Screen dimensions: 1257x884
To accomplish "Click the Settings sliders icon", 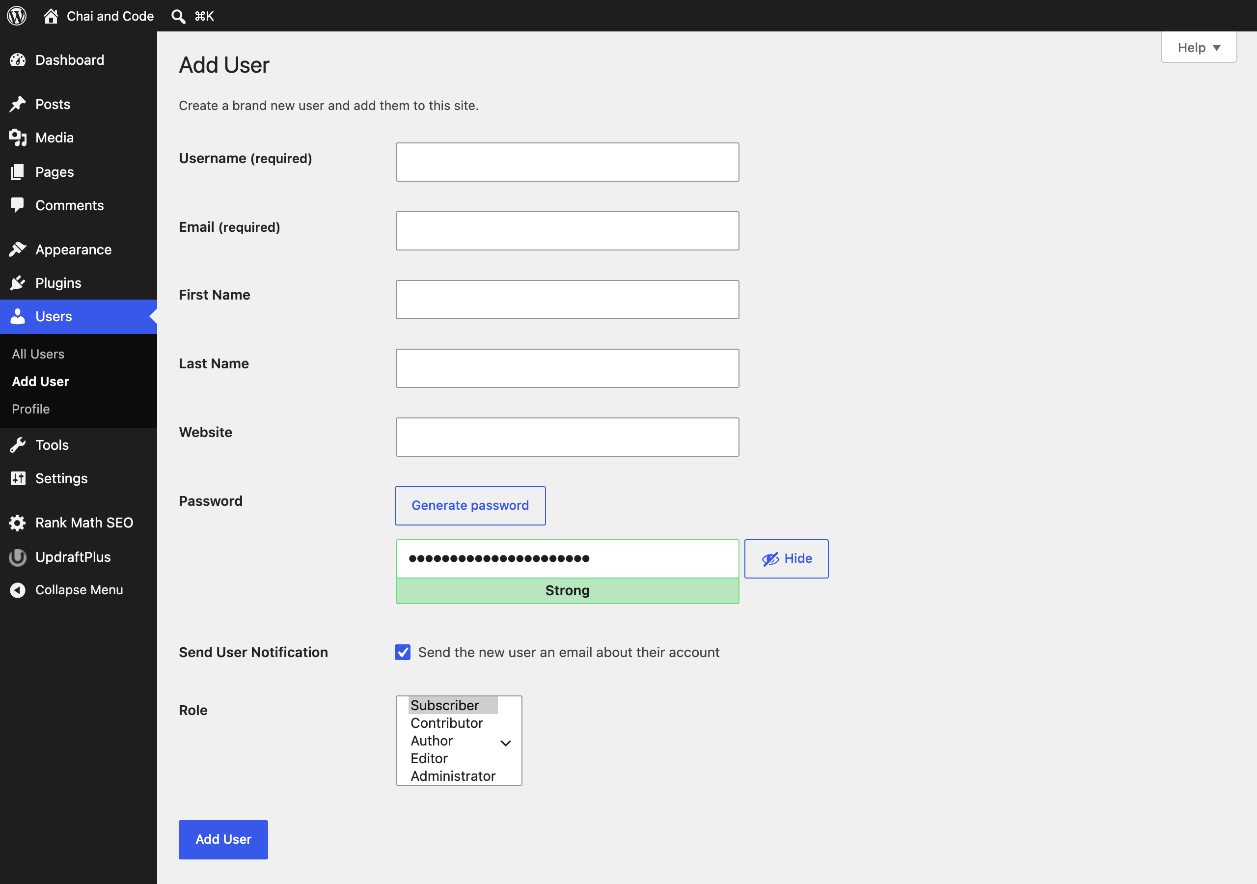I will (18, 478).
